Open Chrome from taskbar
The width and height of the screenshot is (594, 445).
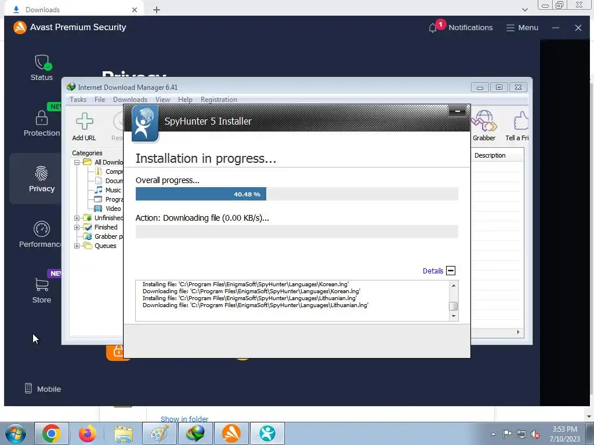pos(52,433)
